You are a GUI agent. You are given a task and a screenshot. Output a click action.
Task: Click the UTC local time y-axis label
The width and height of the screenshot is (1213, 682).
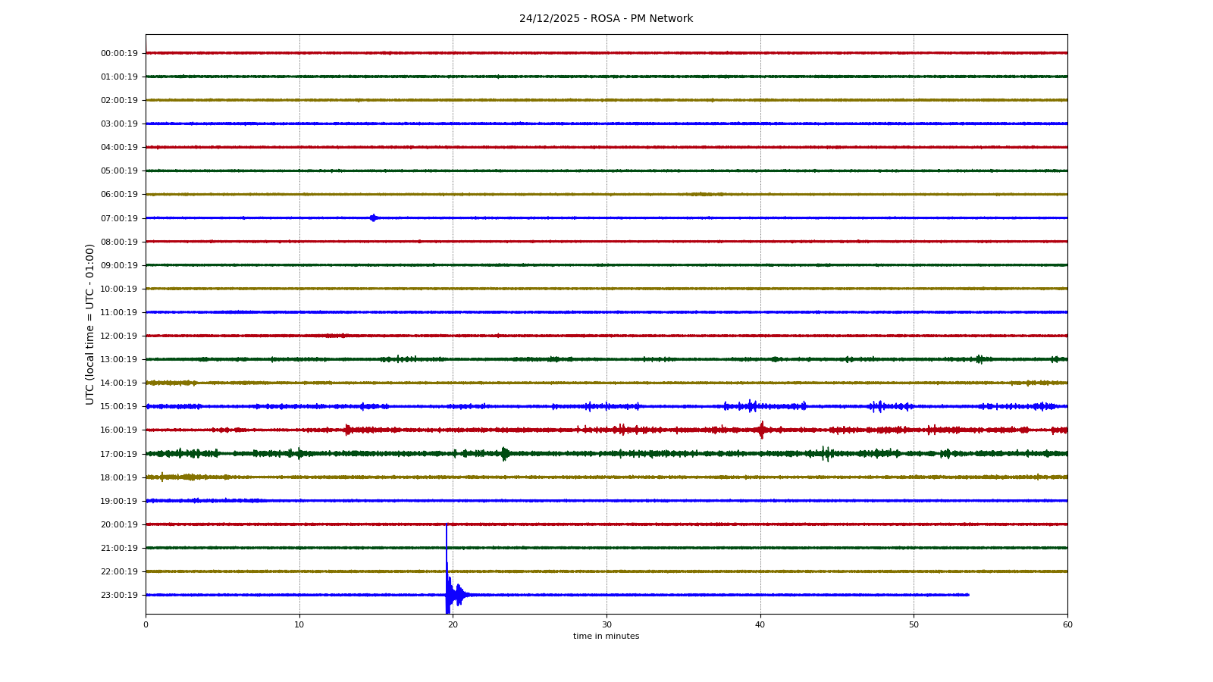[90, 324]
